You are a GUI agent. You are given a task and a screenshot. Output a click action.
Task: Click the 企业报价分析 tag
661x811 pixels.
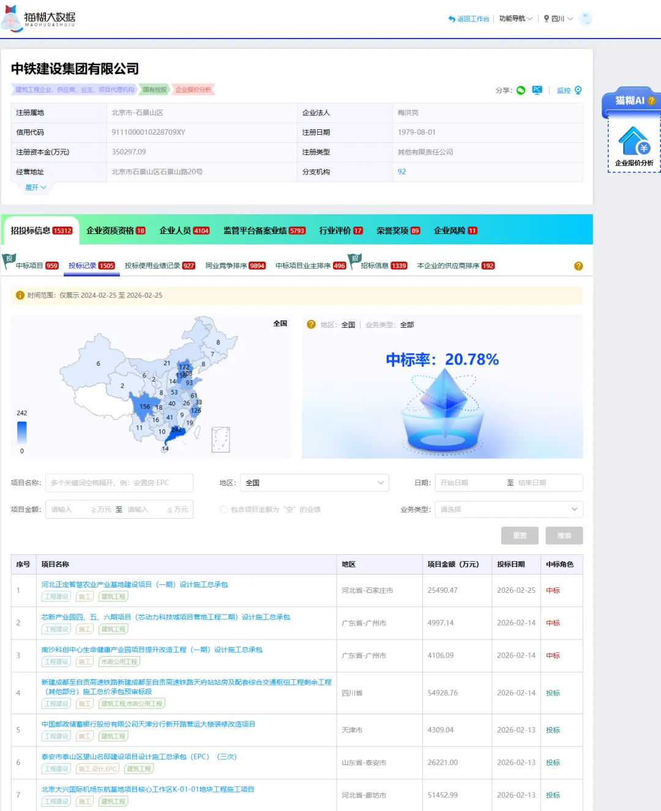pos(193,89)
